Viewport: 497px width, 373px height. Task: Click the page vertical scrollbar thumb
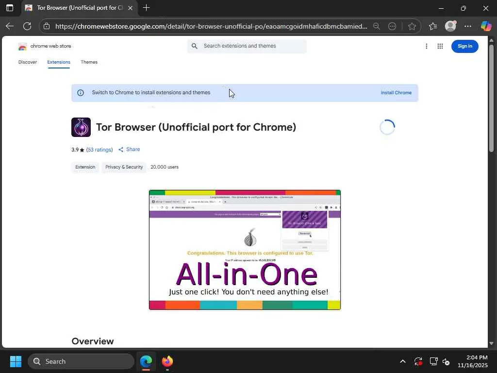491,98
